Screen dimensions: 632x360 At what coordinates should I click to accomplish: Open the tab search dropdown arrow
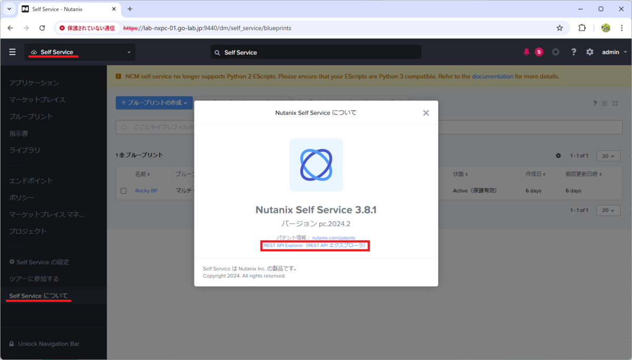click(x=9, y=9)
